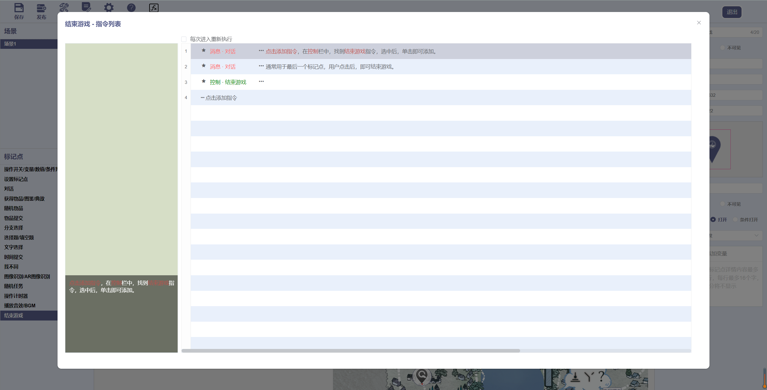The width and height of the screenshot is (767, 390).
Task: Click the 退出 exit button
Action: pos(732,12)
